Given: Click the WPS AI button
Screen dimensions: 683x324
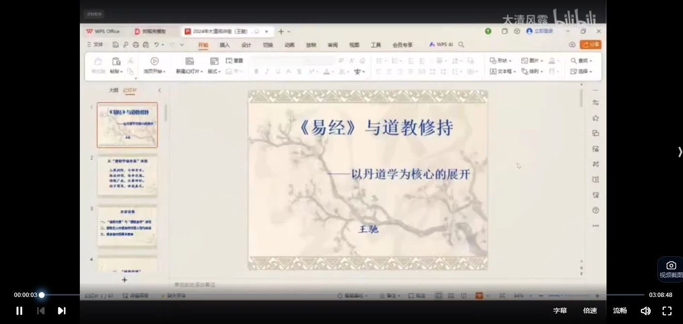Looking at the screenshot, I should pyautogui.click(x=441, y=44).
